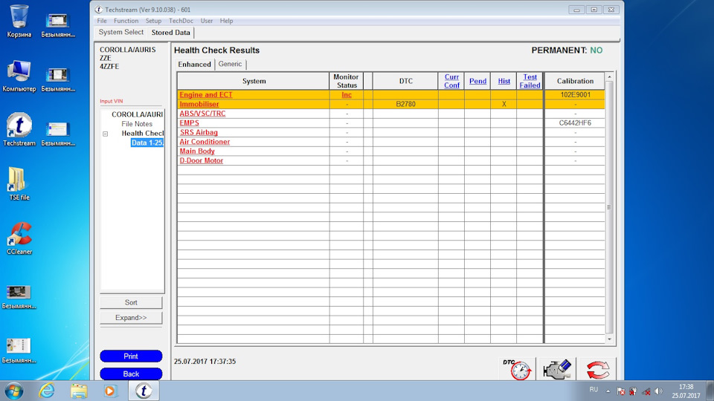Click the Sort button

(x=131, y=302)
